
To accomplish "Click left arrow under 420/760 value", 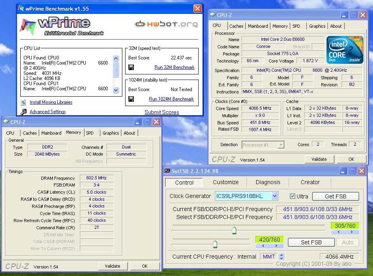I will click(263, 246).
